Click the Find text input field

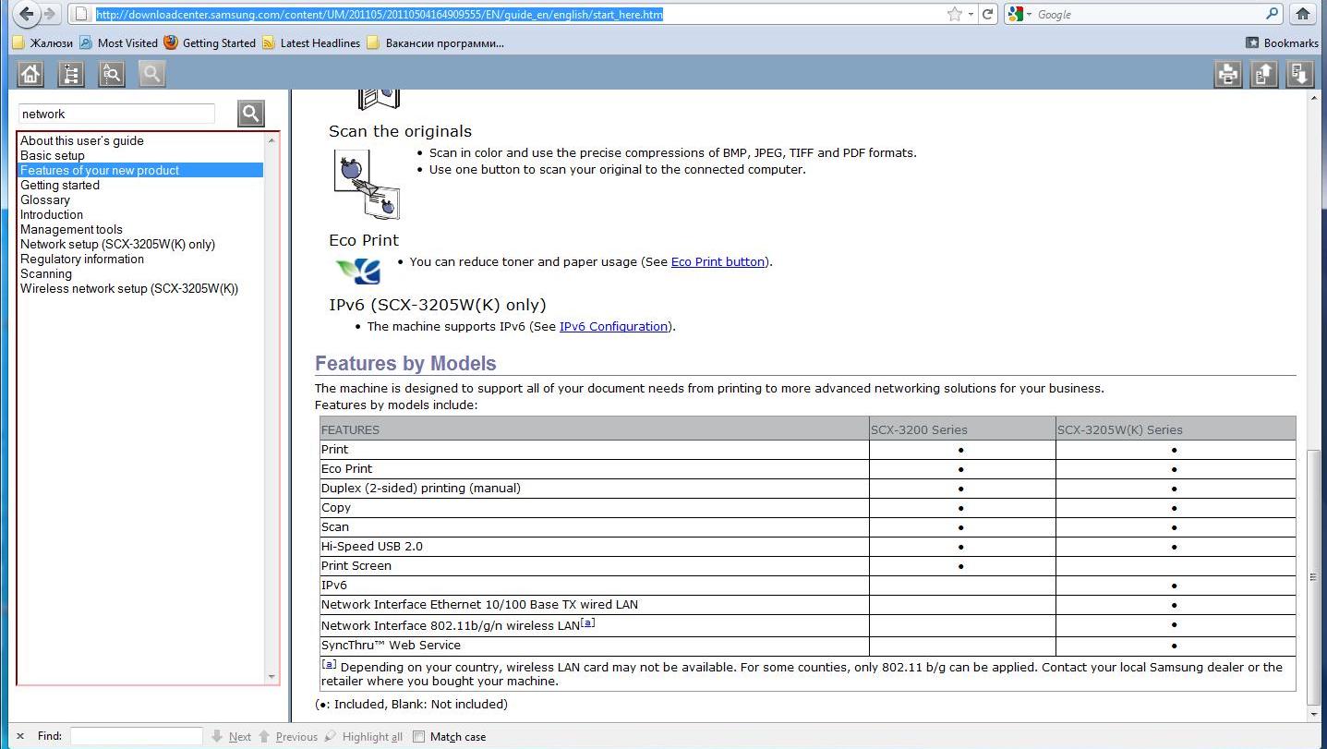(137, 736)
